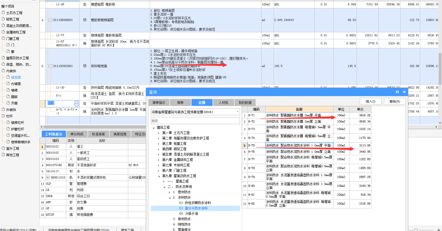This screenshot has height=231, width=442.
Task: Select 护窗栏杆 tree item
Action: [x=17, y=129]
